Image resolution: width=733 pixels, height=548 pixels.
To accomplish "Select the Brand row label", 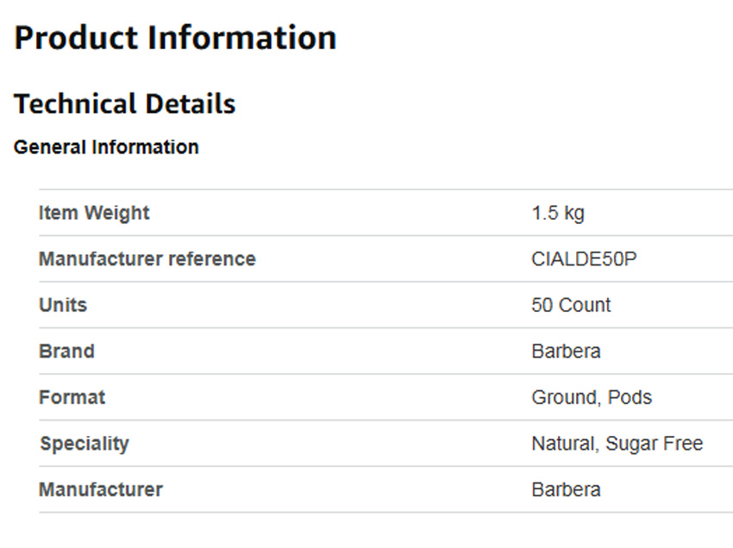I will pos(66,352).
